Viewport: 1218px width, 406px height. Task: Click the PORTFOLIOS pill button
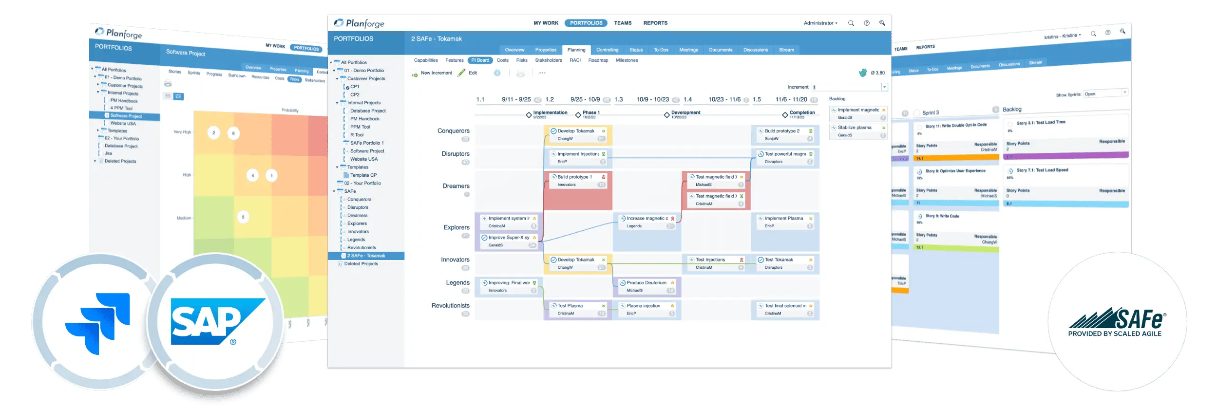586,23
